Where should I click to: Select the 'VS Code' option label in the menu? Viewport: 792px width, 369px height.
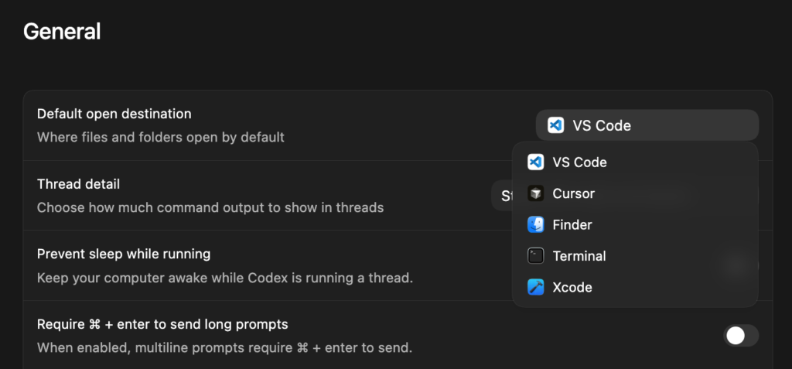[x=579, y=162]
